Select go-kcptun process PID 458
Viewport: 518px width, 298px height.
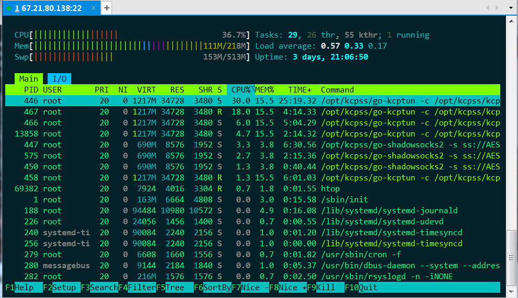click(253, 178)
